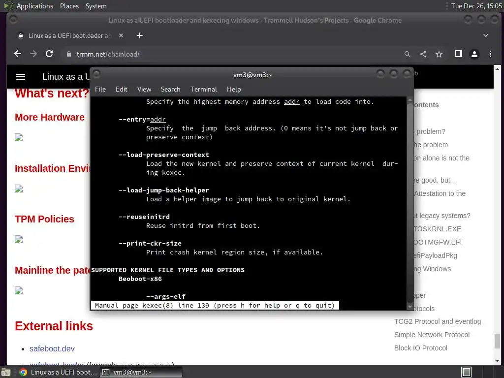504x378 pixels.
Task: Open Chrome three-dot menu
Action: pos(490,54)
